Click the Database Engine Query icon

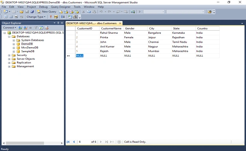61,12
